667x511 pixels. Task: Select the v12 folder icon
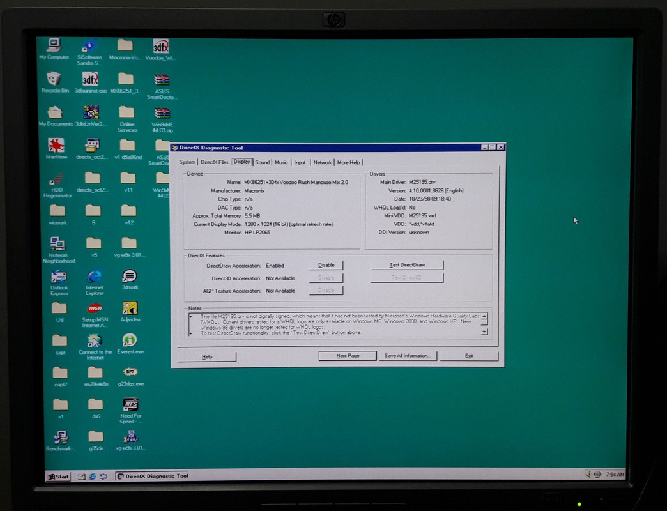128,215
